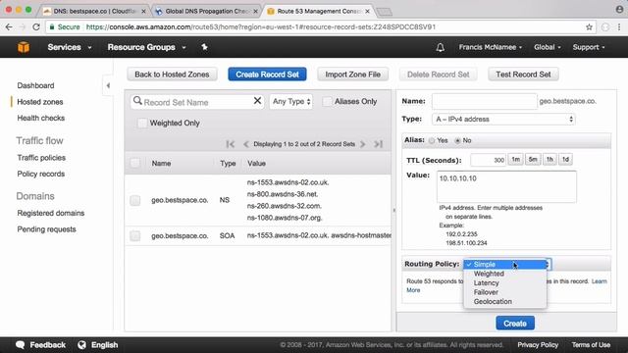Click Import Zone File button
The height and width of the screenshot is (353, 628).
353,75
